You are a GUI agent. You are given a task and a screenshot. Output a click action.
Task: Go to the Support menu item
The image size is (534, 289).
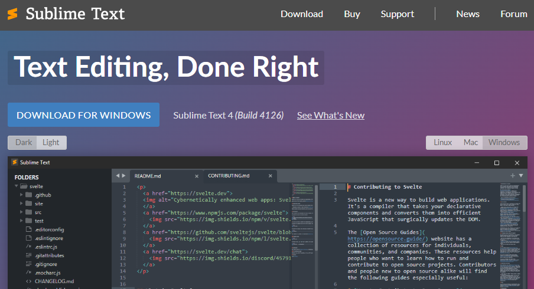point(397,14)
